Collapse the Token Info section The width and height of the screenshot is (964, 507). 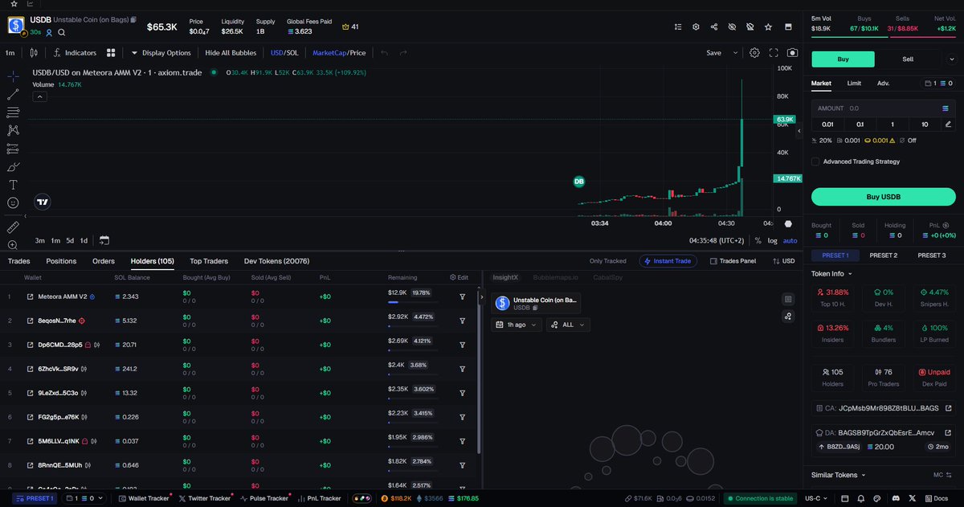834,273
